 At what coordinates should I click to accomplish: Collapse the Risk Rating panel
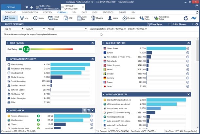tap(8, 43)
